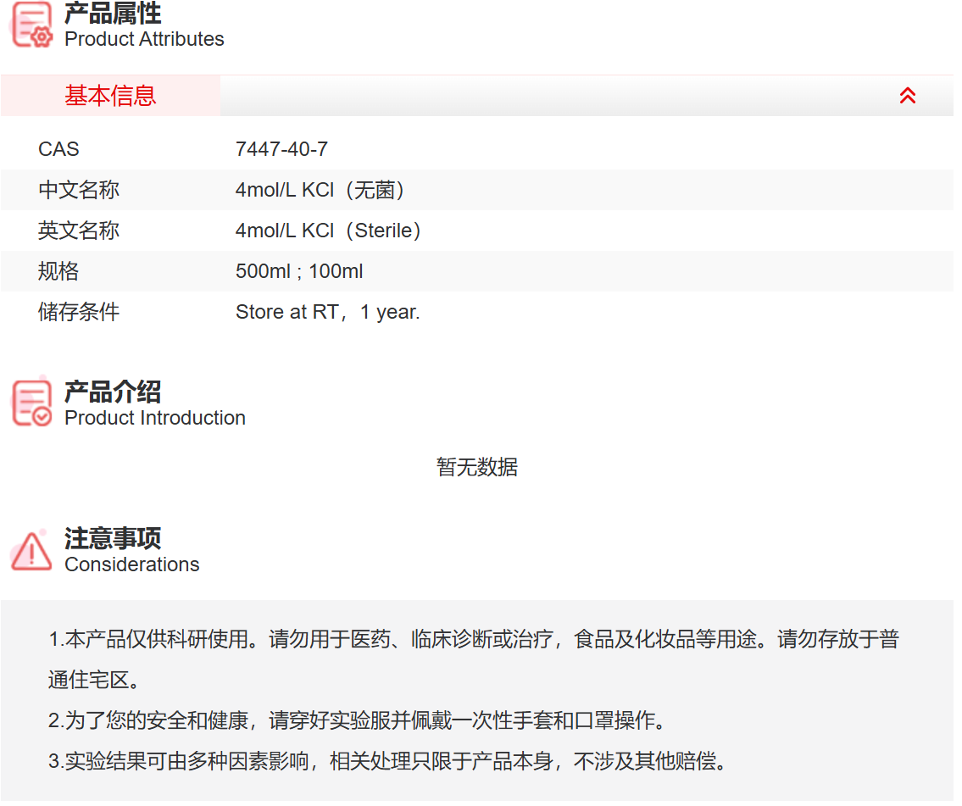Select the 暂无数据 placeholder text

click(x=476, y=467)
